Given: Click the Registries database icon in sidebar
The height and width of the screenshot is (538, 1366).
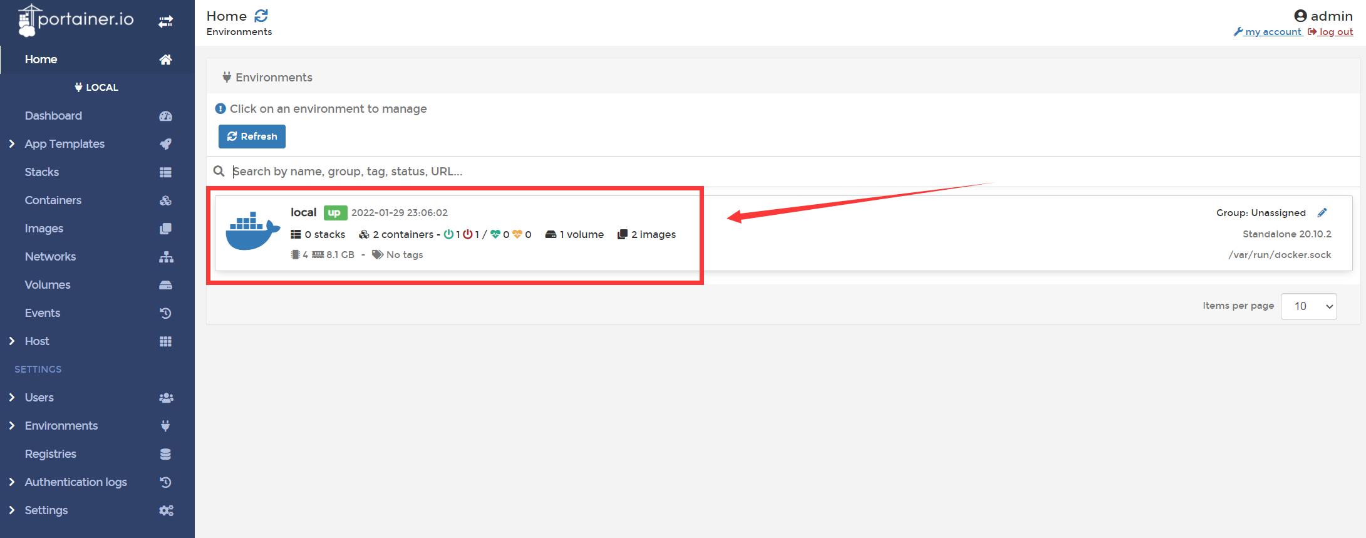Looking at the screenshot, I should tap(165, 454).
